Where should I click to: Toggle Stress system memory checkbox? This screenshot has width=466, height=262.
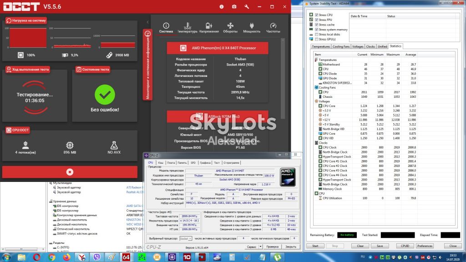click(317, 30)
